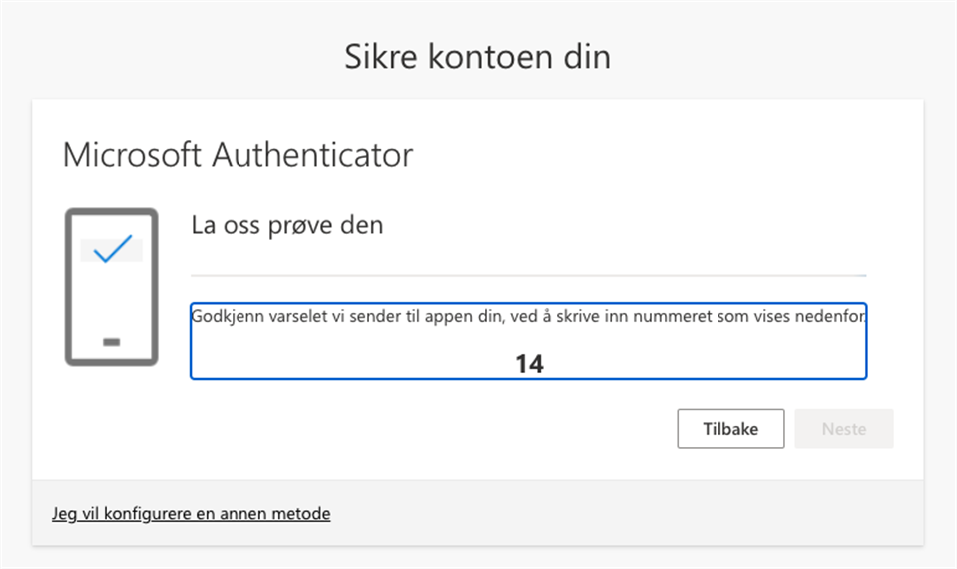Click the blue checkmark on the phone
The image size is (957, 569).
[x=112, y=249]
